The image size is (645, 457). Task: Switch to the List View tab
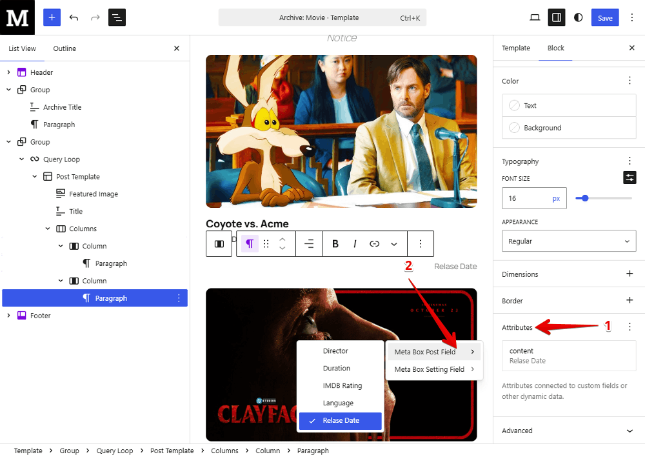click(22, 48)
